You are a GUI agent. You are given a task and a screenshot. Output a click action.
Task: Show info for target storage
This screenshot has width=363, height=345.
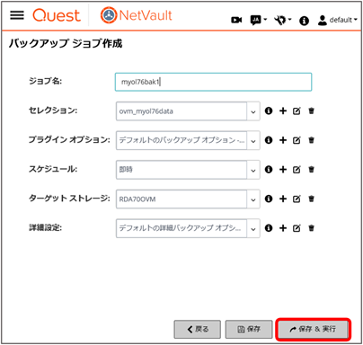point(269,199)
